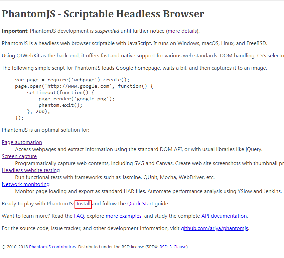Open the Headless website testing link
The width and height of the screenshot is (284, 258).
31,170
